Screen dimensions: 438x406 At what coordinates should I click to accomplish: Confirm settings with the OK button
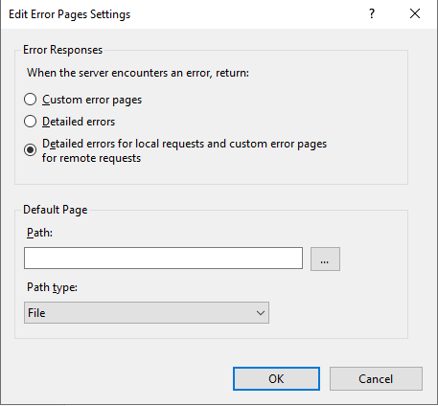[x=276, y=379]
